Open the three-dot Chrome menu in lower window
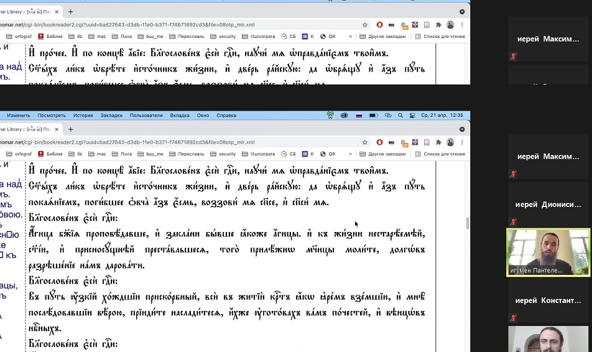592x352 pixels. (462, 142)
